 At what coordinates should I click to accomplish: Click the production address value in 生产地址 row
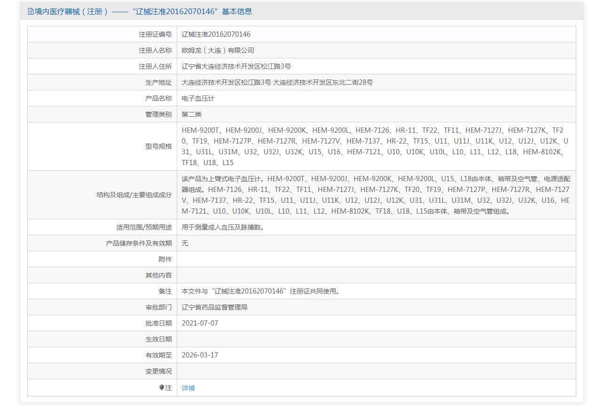[x=277, y=82]
